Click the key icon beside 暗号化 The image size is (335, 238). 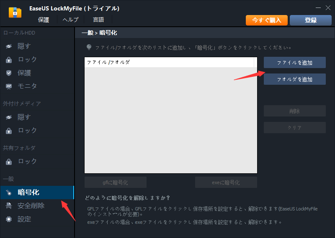pos(9,192)
